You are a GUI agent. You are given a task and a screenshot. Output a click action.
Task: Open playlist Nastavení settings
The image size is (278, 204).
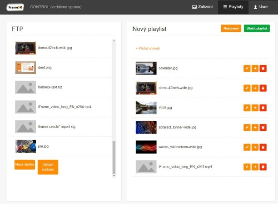231,28
